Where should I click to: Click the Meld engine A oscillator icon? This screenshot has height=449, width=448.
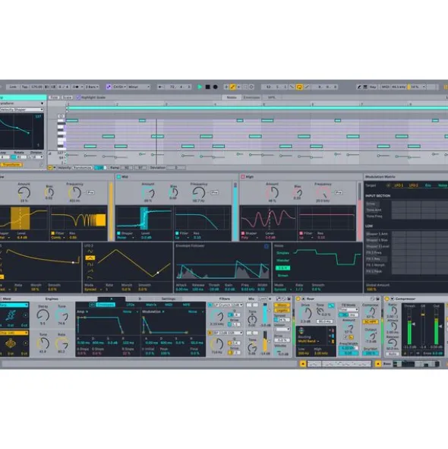click(x=11, y=315)
